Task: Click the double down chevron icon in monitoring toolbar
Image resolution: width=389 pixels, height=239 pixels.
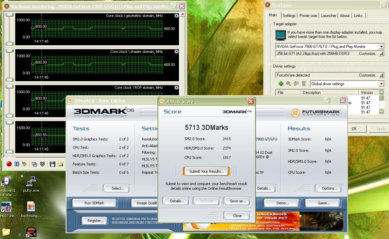Action: click(x=42, y=164)
